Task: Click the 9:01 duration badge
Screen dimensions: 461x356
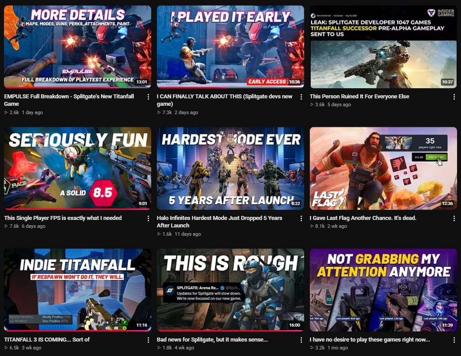Action: coord(143,204)
